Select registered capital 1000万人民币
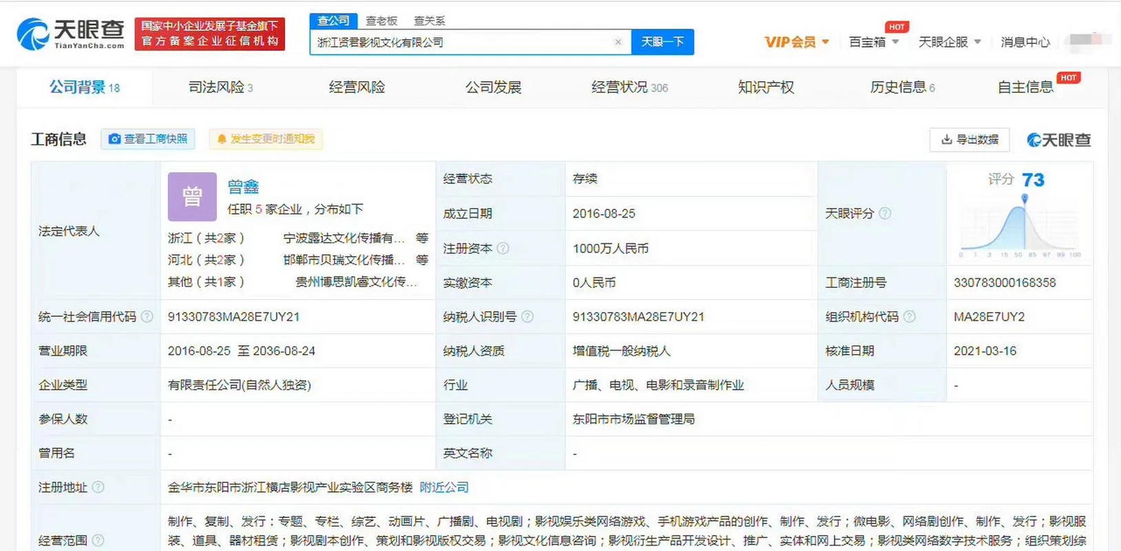1121x551 pixels. (x=611, y=249)
